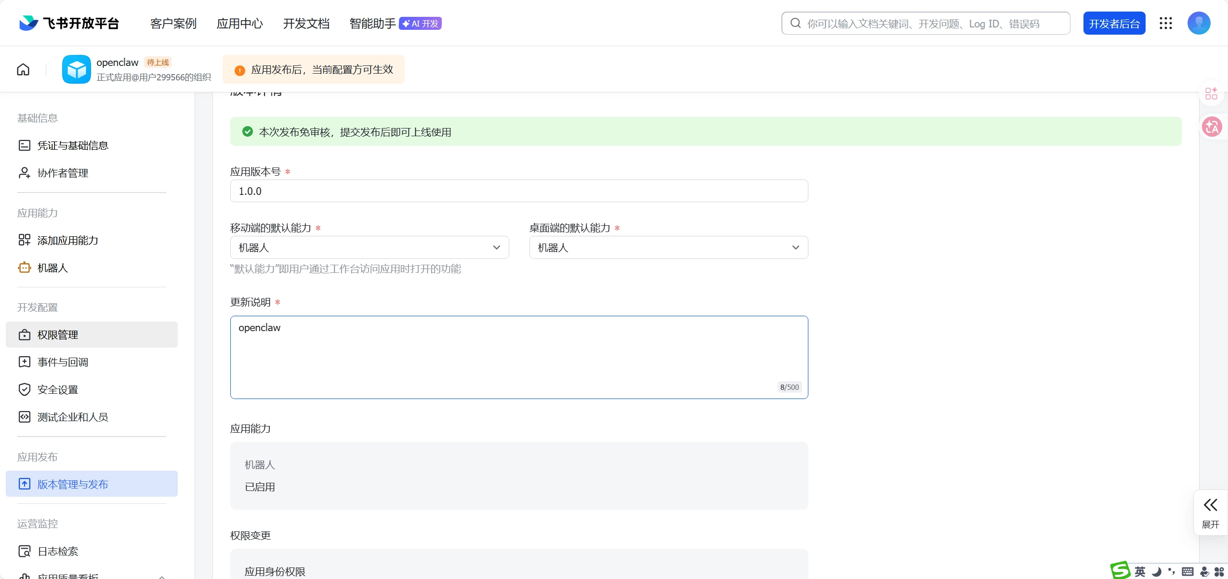Screen dimensions: 1228x579
Task: Open the floating widget grid icon
Action: coord(1211,93)
